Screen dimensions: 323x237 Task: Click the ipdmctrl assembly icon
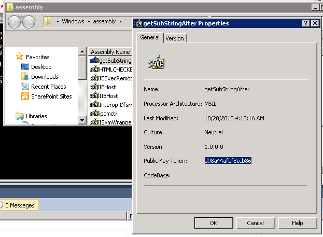[94, 114]
